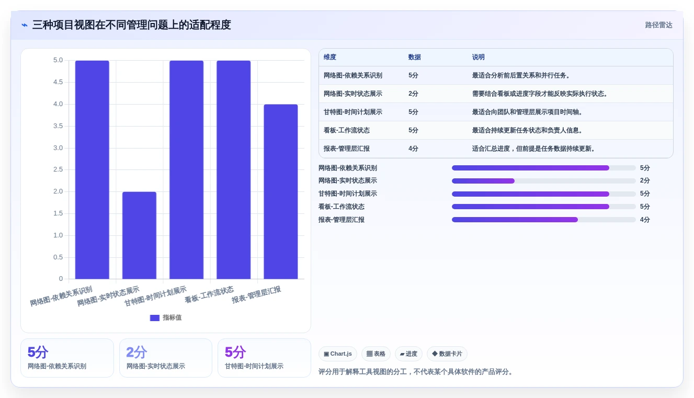Click progress bar for 报表-管理层汇报
The height and width of the screenshot is (398, 694).
544,220
